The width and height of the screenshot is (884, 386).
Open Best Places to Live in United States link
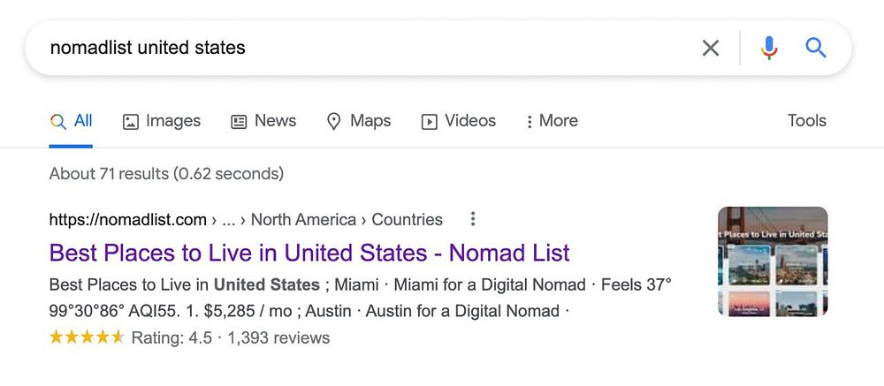[309, 253]
